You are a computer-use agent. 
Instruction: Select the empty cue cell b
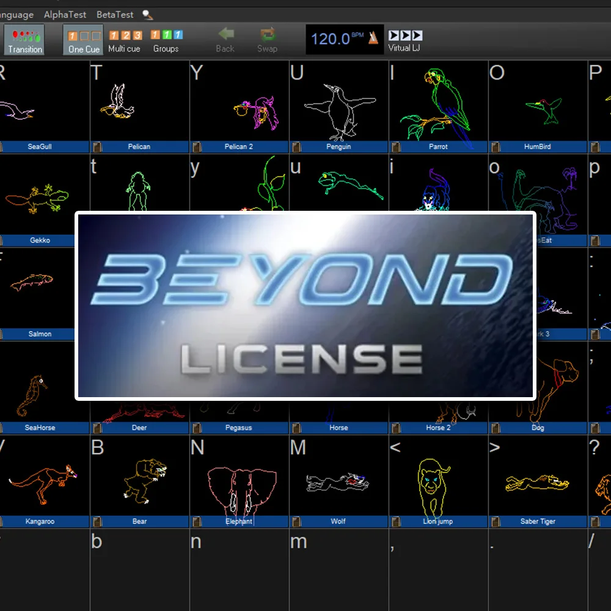coord(139,569)
